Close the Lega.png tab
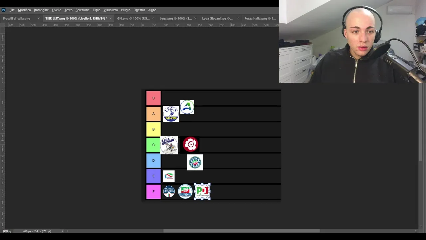The image size is (426, 240). coord(195,19)
